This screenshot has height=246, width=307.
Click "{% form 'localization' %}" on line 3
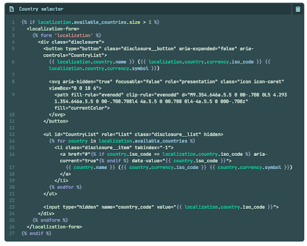click(x=67, y=35)
